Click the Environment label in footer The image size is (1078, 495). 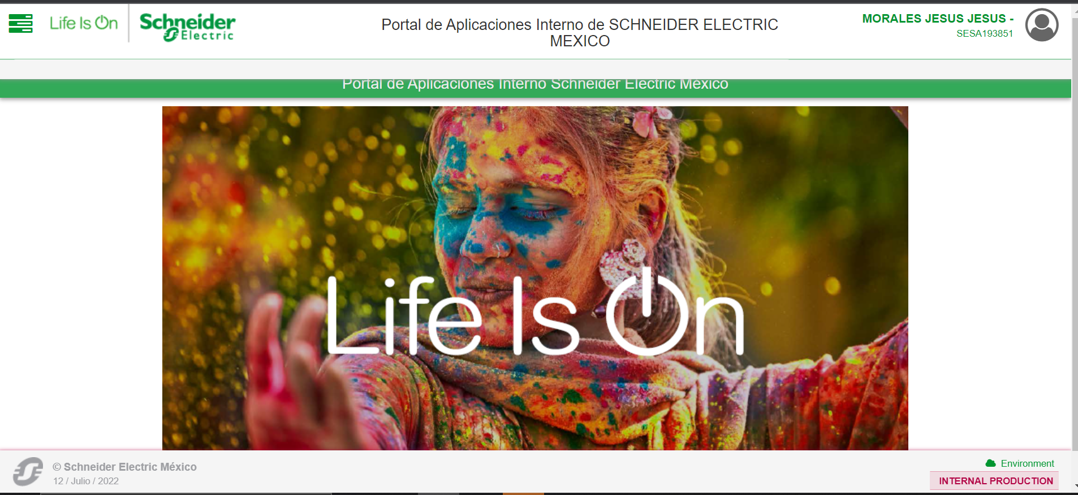[1027, 463]
